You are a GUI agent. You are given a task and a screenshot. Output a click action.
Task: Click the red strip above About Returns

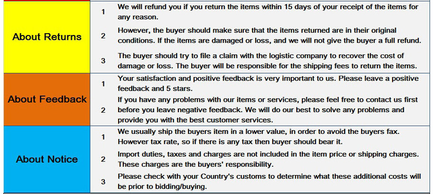point(46,0)
